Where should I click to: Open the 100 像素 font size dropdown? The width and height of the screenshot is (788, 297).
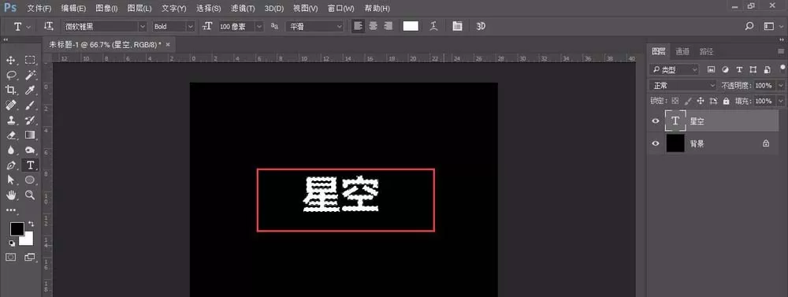[x=240, y=26]
